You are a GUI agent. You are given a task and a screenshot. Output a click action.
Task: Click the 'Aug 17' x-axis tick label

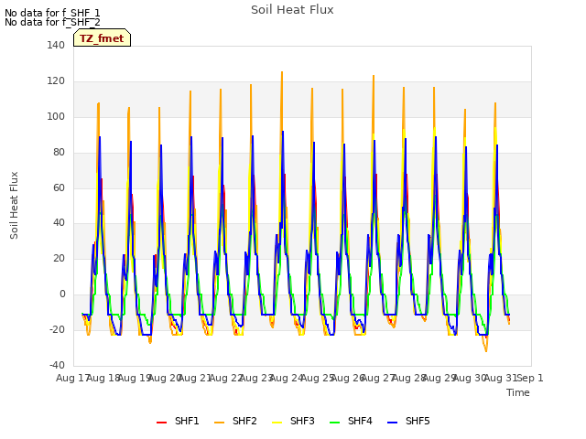tap(72, 378)
